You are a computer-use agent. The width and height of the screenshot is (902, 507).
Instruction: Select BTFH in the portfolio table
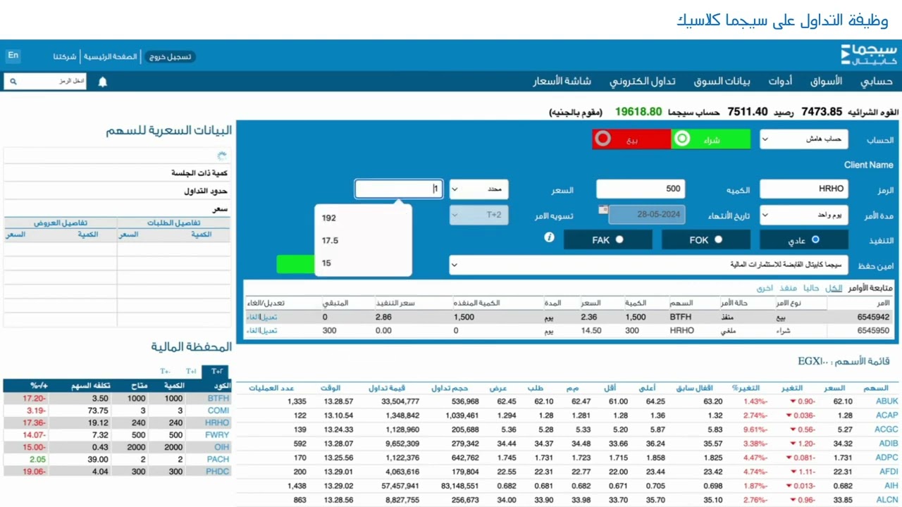click(x=218, y=399)
